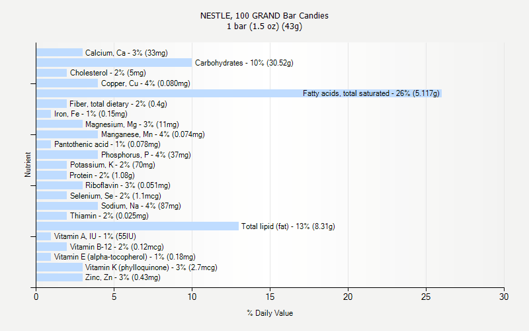The width and height of the screenshot is (529, 331).
Task: Select the Vitamin A, IU - 1% (55IU) label
Action: pyautogui.click(x=95, y=236)
